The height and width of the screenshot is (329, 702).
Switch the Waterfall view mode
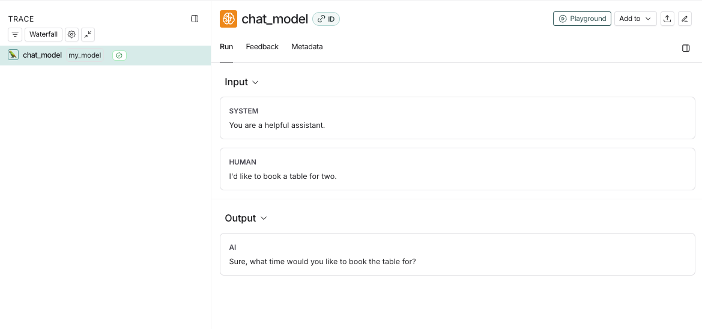(x=43, y=34)
